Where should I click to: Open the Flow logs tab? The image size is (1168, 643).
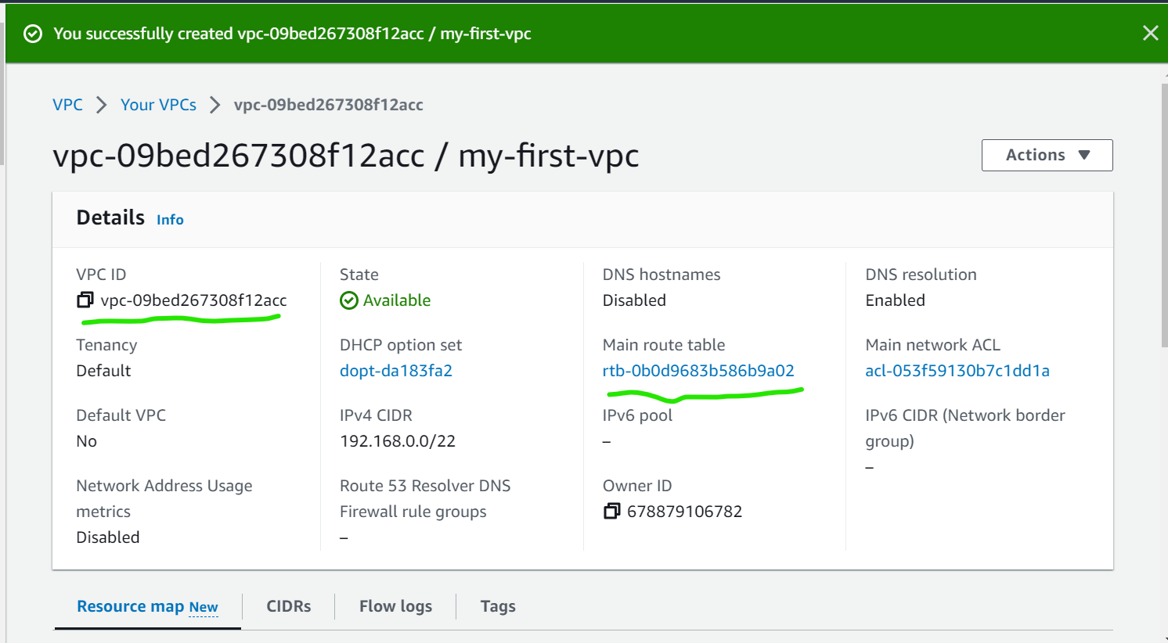coord(395,606)
